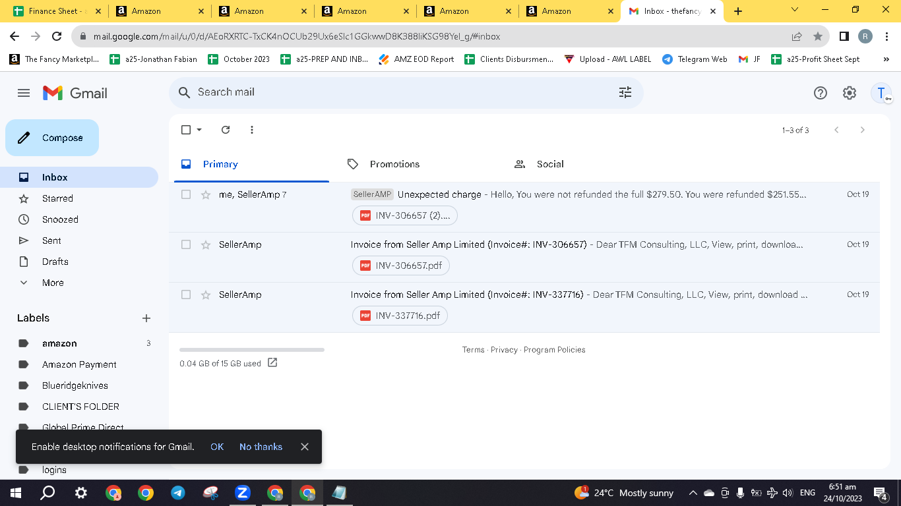Screen dimensions: 901x506
Task: Close the Inbox browser tab
Action: pos(713,11)
